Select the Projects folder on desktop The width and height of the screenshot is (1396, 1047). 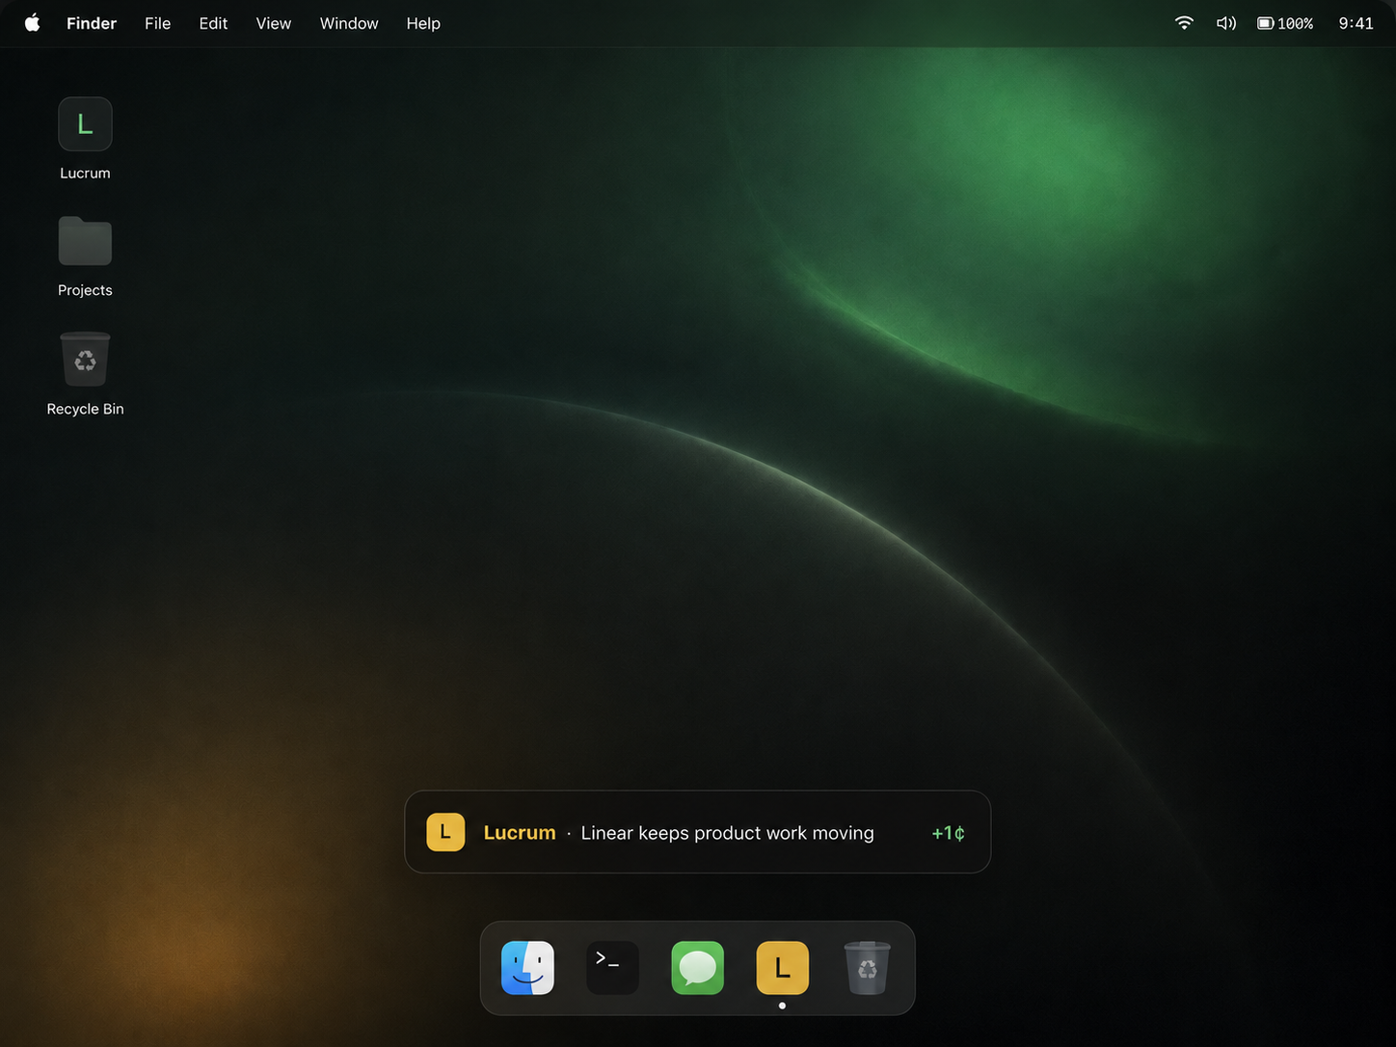pyautogui.click(x=85, y=241)
